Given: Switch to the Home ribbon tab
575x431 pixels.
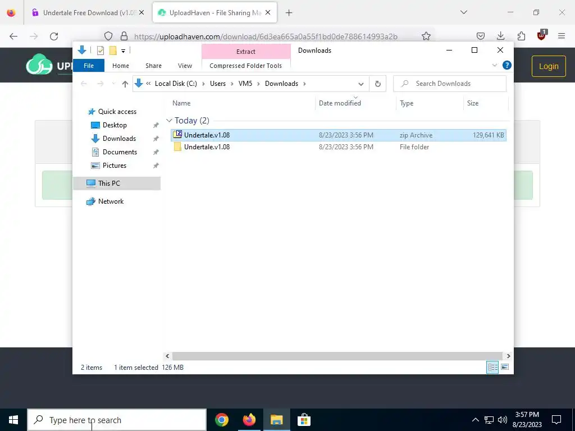Looking at the screenshot, I should pos(121,66).
